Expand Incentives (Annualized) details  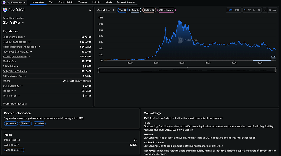pos(31,52)
